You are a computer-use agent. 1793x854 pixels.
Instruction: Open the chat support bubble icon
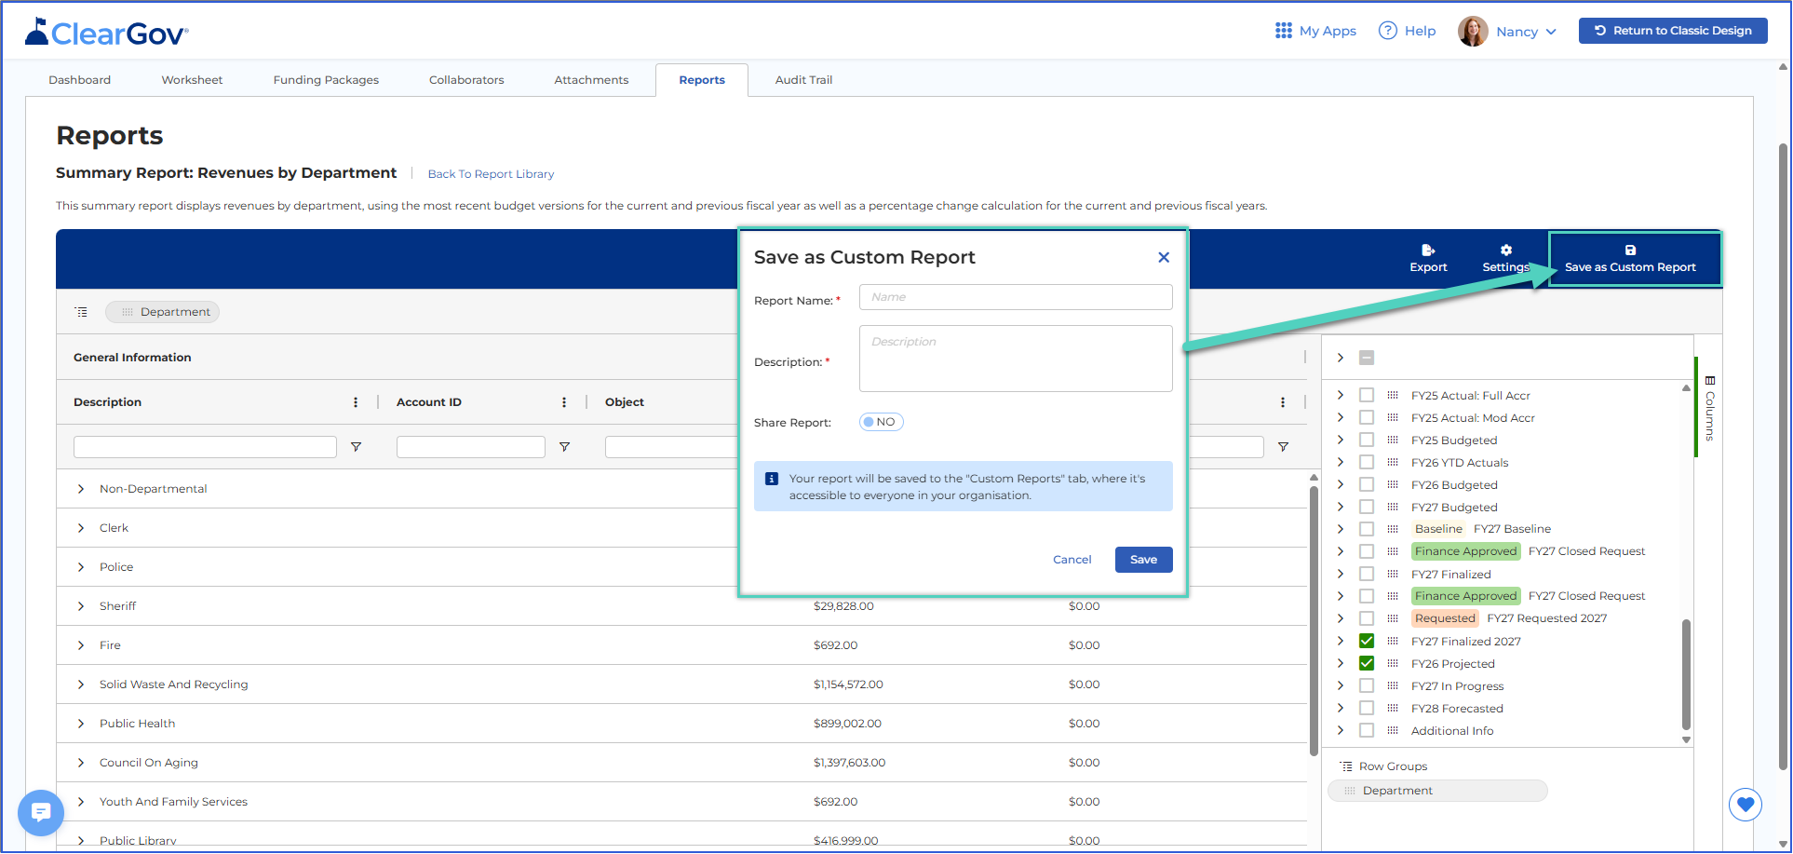[41, 813]
